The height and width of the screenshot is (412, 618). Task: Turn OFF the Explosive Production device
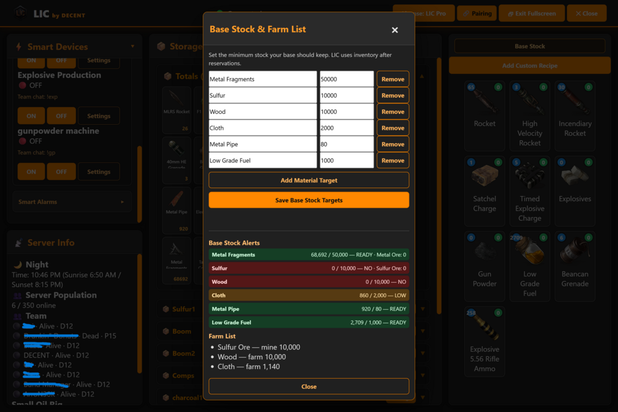point(61,116)
